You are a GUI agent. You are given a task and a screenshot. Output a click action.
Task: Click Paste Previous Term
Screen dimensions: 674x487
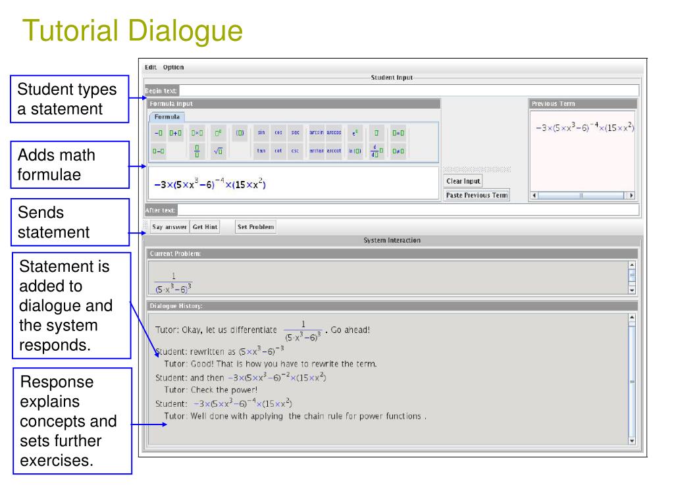tap(477, 195)
